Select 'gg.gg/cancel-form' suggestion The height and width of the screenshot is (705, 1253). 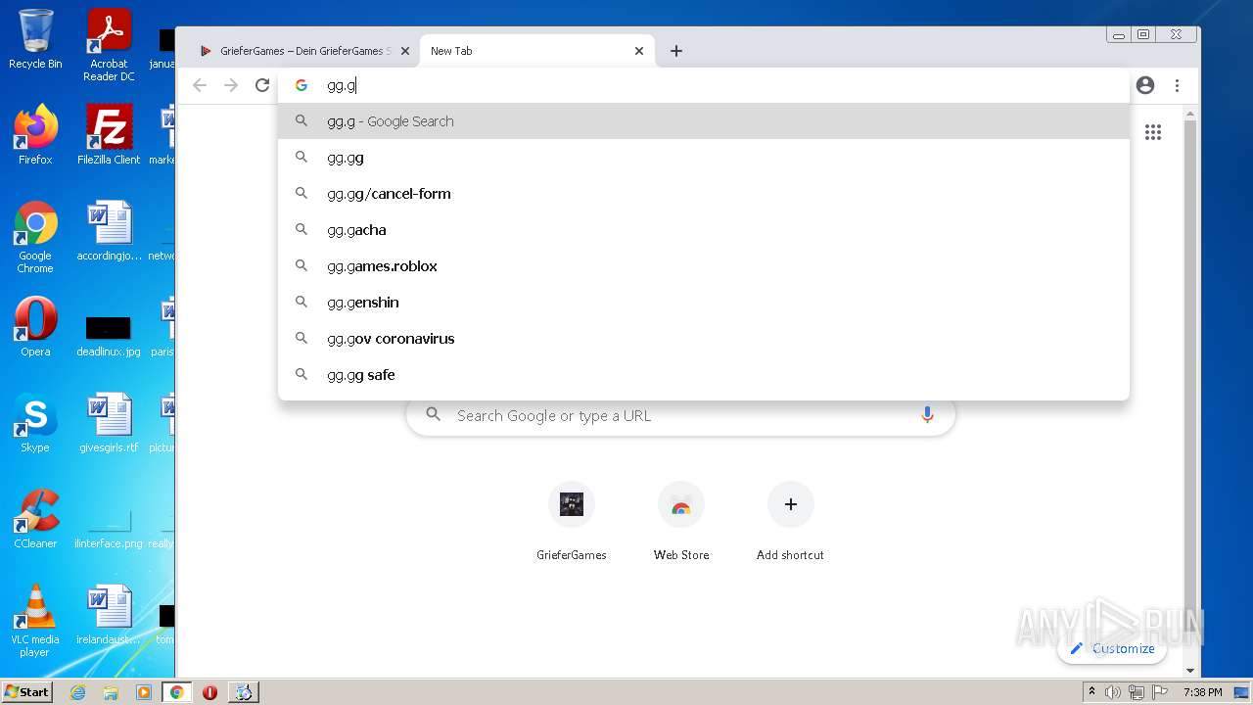coord(704,194)
